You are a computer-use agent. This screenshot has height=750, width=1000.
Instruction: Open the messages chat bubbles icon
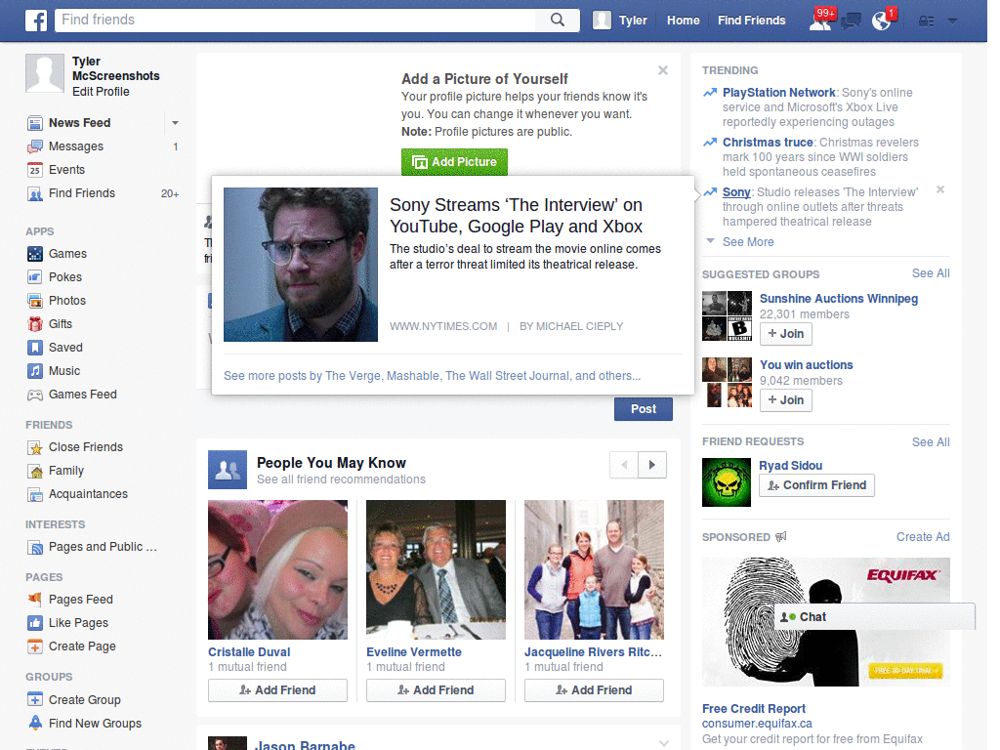851,21
